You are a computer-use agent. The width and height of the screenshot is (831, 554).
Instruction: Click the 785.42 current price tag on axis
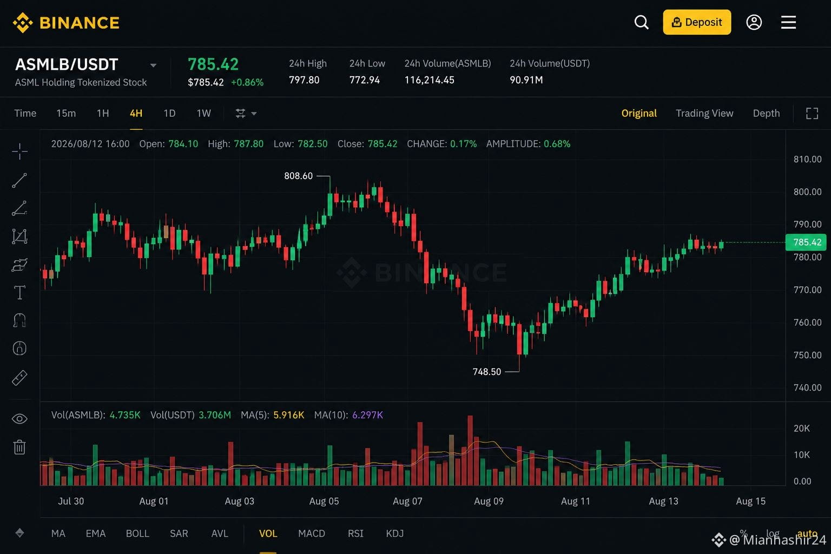click(x=807, y=242)
